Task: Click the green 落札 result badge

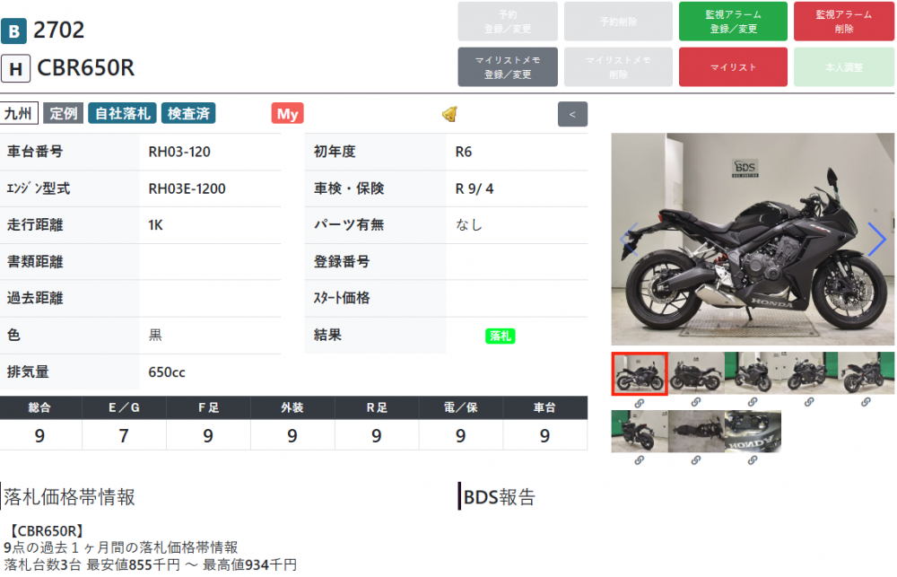Action: pyautogui.click(x=500, y=336)
